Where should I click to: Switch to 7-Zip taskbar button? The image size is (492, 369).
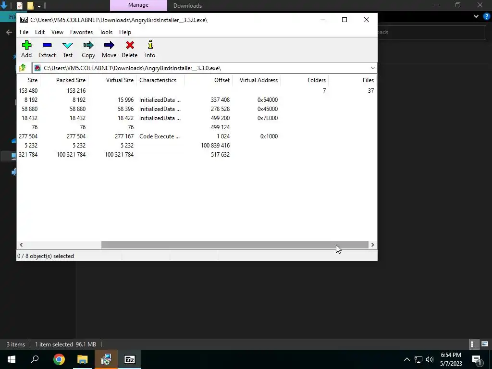[x=130, y=359]
